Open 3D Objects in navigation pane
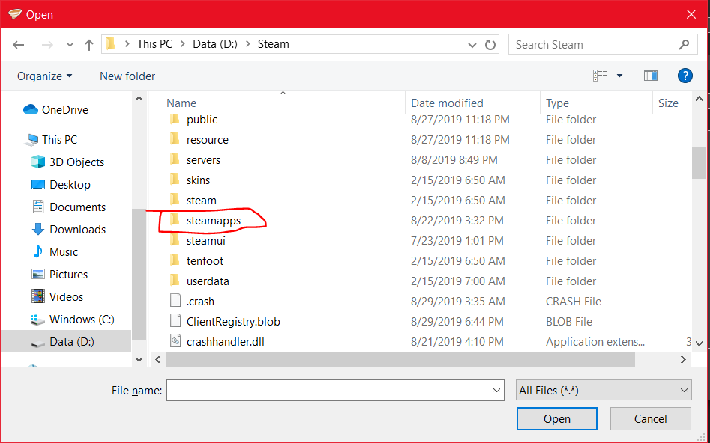 tap(68, 162)
